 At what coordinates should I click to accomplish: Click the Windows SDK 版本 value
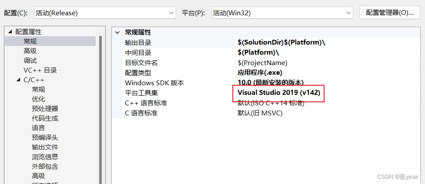(x=270, y=83)
